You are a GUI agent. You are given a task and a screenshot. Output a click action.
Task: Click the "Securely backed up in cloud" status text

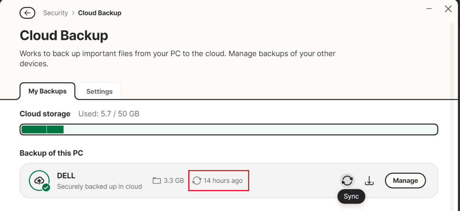(99, 187)
